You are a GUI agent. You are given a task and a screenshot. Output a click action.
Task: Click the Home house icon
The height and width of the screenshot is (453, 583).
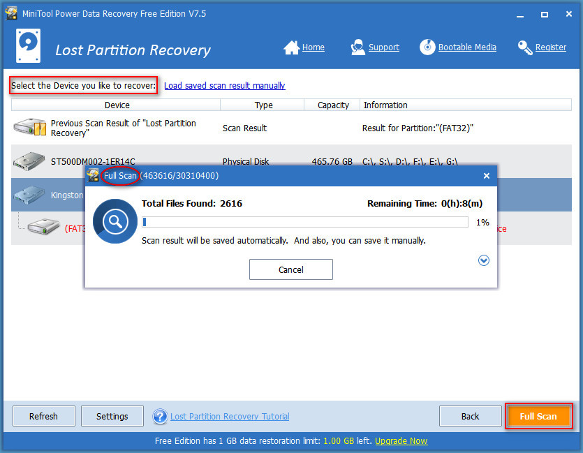pyautogui.click(x=292, y=47)
